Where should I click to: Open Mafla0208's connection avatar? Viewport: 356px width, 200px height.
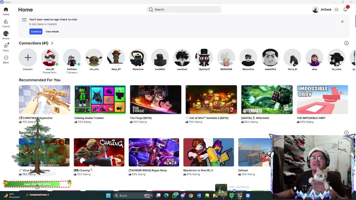(226, 57)
